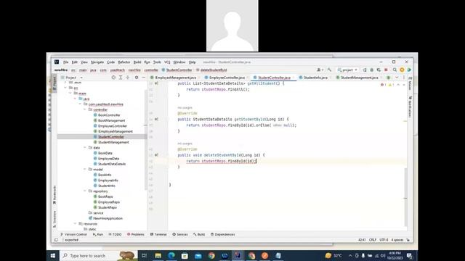Select NewHireApplication in the project tree

coord(108,218)
